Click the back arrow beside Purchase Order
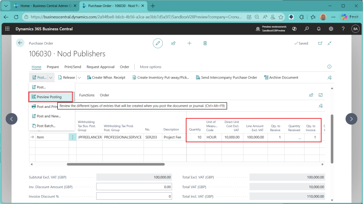This screenshot has width=363, height=204. tap(20, 43)
